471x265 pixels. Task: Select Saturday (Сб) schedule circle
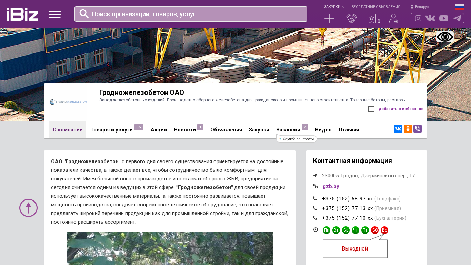(375, 230)
